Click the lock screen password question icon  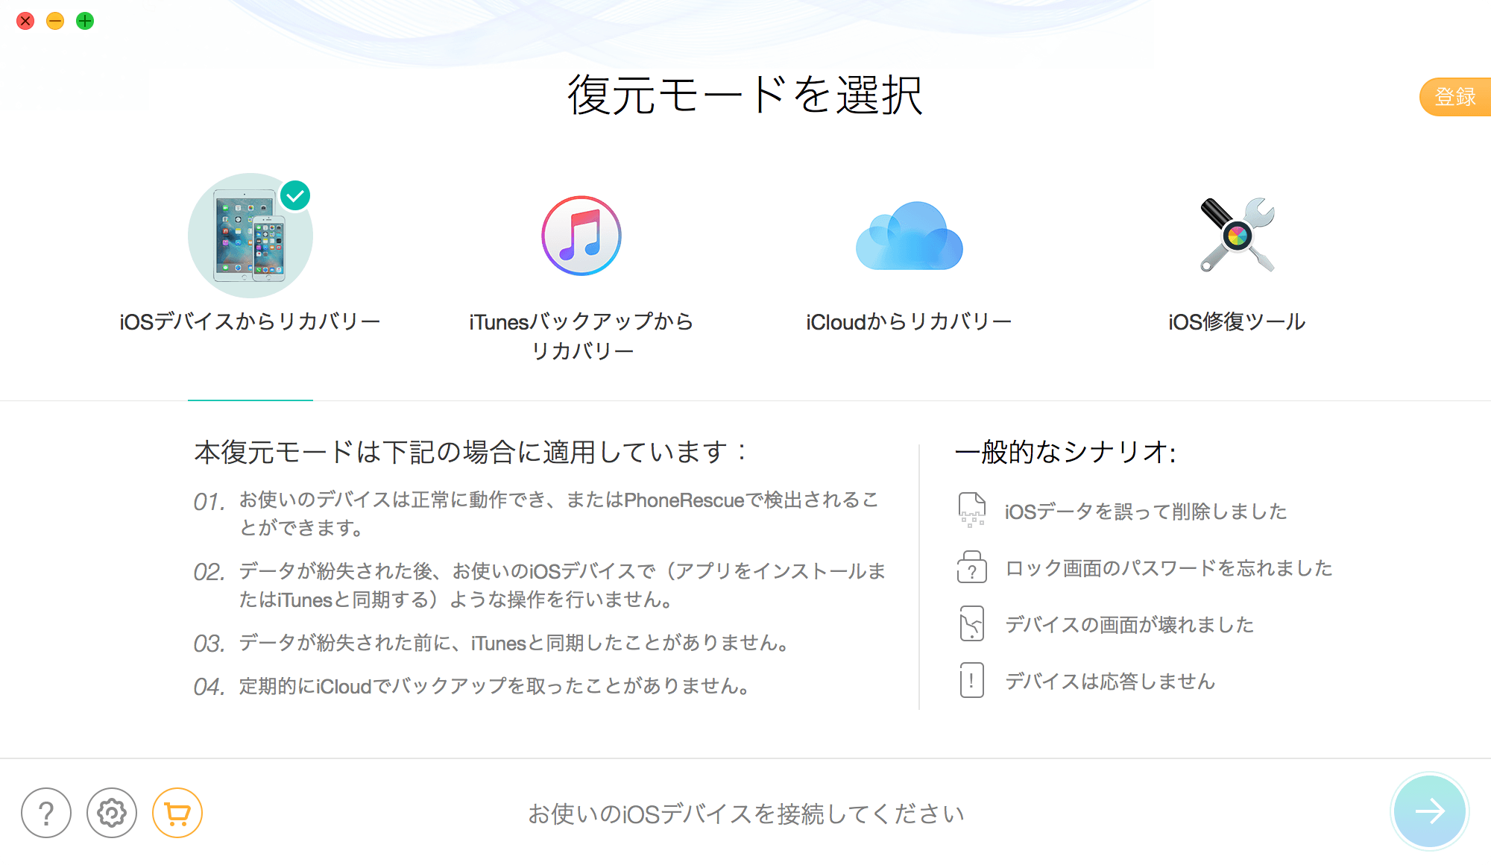pyautogui.click(x=972, y=567)
